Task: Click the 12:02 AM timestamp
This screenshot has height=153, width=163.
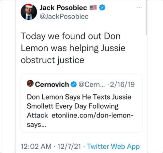Action: tap(36, 146)
